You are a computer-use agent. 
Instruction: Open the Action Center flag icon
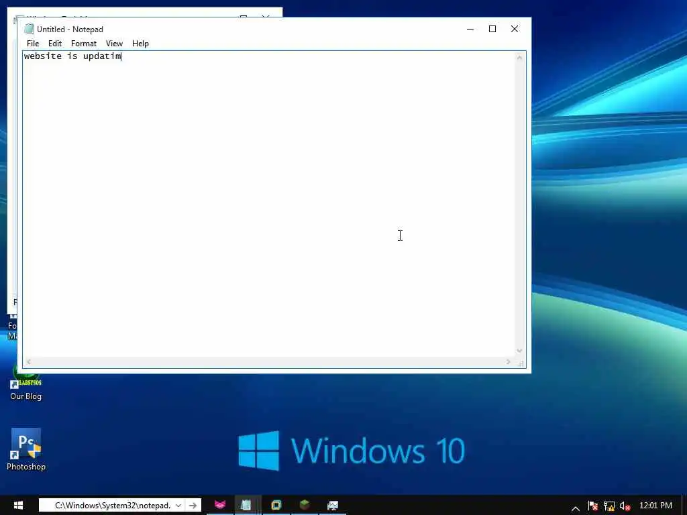pyautogui.click(x=593, y=506)
